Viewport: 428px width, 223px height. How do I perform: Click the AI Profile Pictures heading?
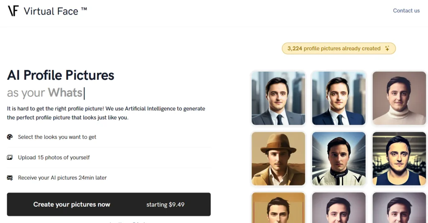pos(61,75)
